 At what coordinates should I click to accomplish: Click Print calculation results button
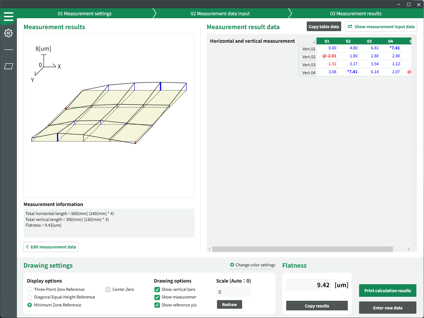(x=388, y=291)
